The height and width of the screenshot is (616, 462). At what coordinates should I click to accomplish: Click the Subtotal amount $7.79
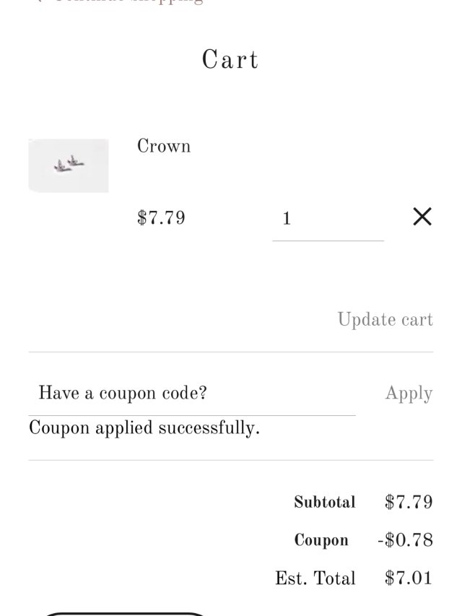(x=409, y=503)
